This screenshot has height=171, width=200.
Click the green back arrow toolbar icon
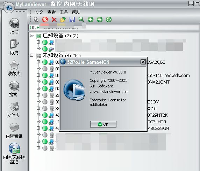[x=91, y=20]
